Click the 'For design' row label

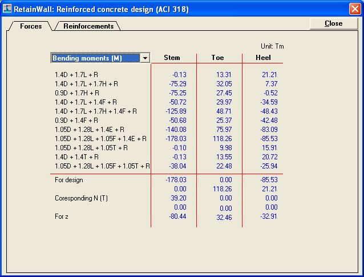pyautogui.click(x=69, y=180)
